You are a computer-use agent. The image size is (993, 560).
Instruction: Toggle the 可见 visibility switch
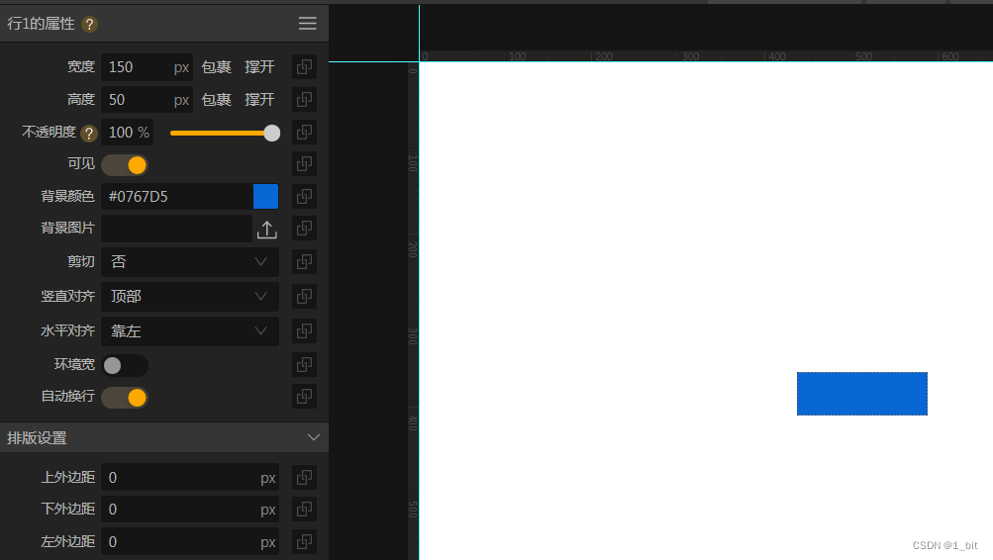tap(125, 165)
